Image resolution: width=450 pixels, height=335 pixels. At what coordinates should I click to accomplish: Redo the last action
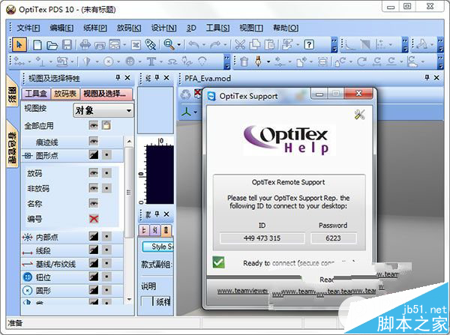[215, 44]
